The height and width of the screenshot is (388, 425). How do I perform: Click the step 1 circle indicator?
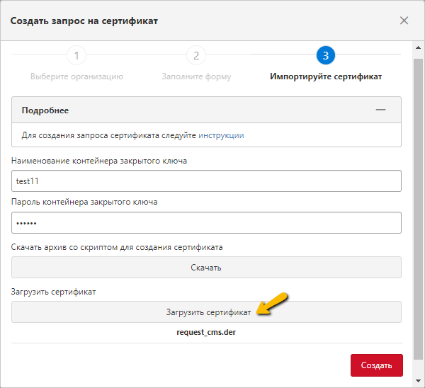pos(76,56)
